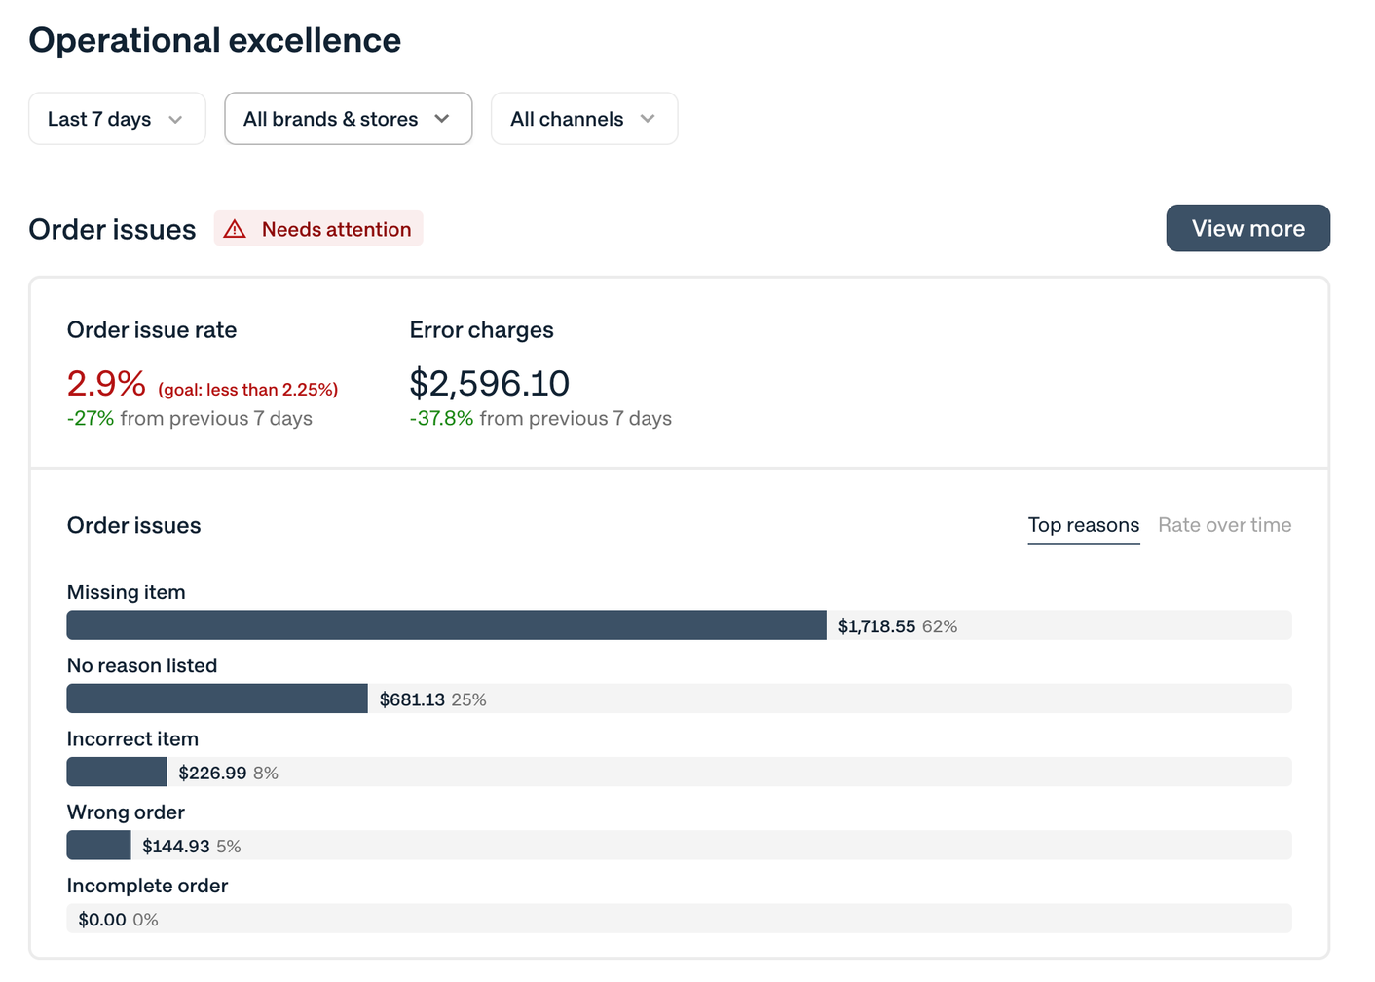Click the Missing item progress bar
Screen dimensions: 1375x982
pos(446,625)
